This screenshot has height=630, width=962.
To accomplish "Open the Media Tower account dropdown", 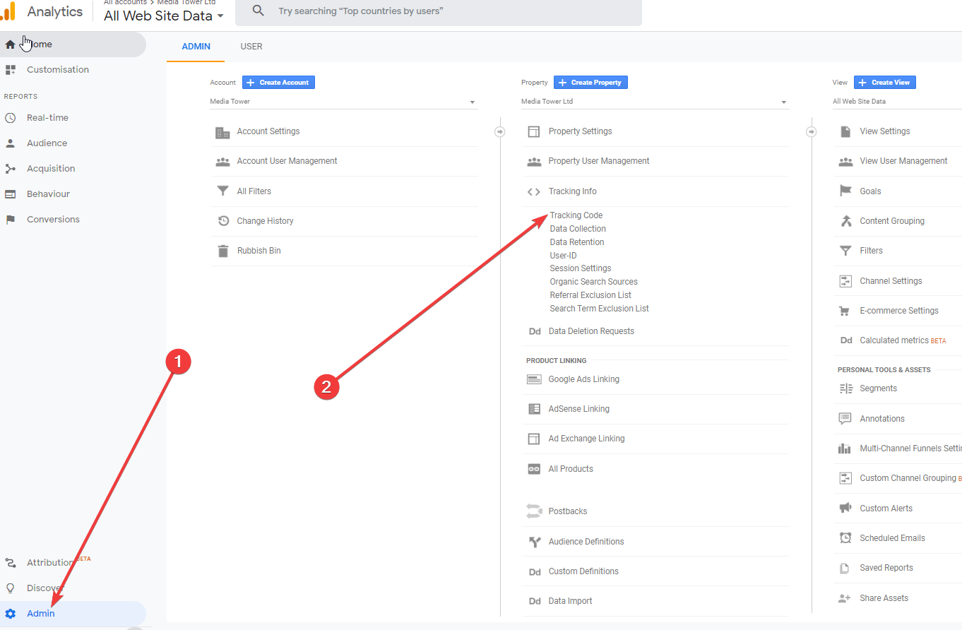I will (343, 102).
